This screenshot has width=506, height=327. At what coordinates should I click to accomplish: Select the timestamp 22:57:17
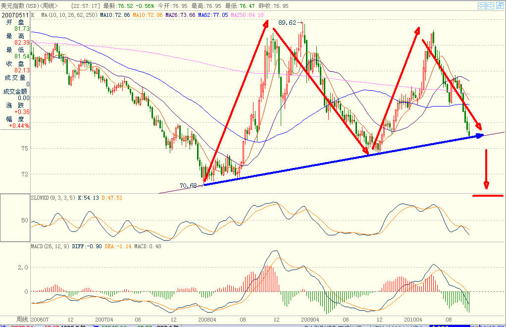[86, 6]
